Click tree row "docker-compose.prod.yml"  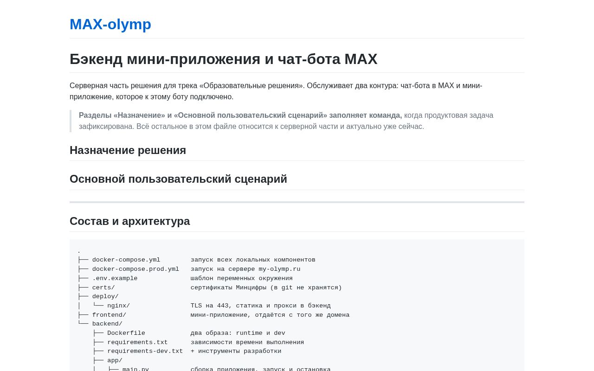pyautogui.click(x=136, y=269)
